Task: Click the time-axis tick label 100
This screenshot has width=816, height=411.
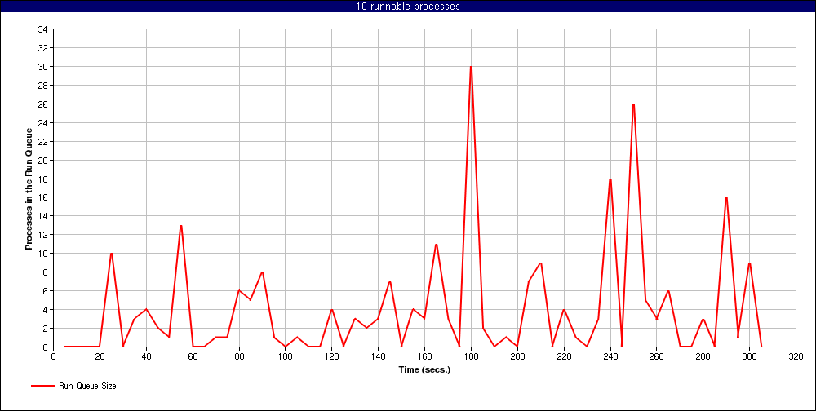Action: pyautogui.click(x=285, y=356)
